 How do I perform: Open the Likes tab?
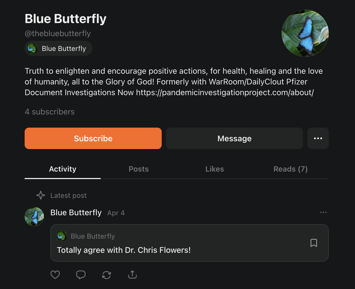[214, 169]
